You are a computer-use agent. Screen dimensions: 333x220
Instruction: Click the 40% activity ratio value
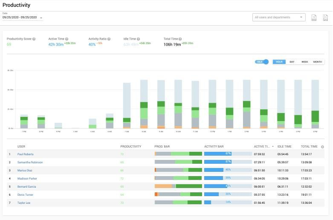coord(92,44)
